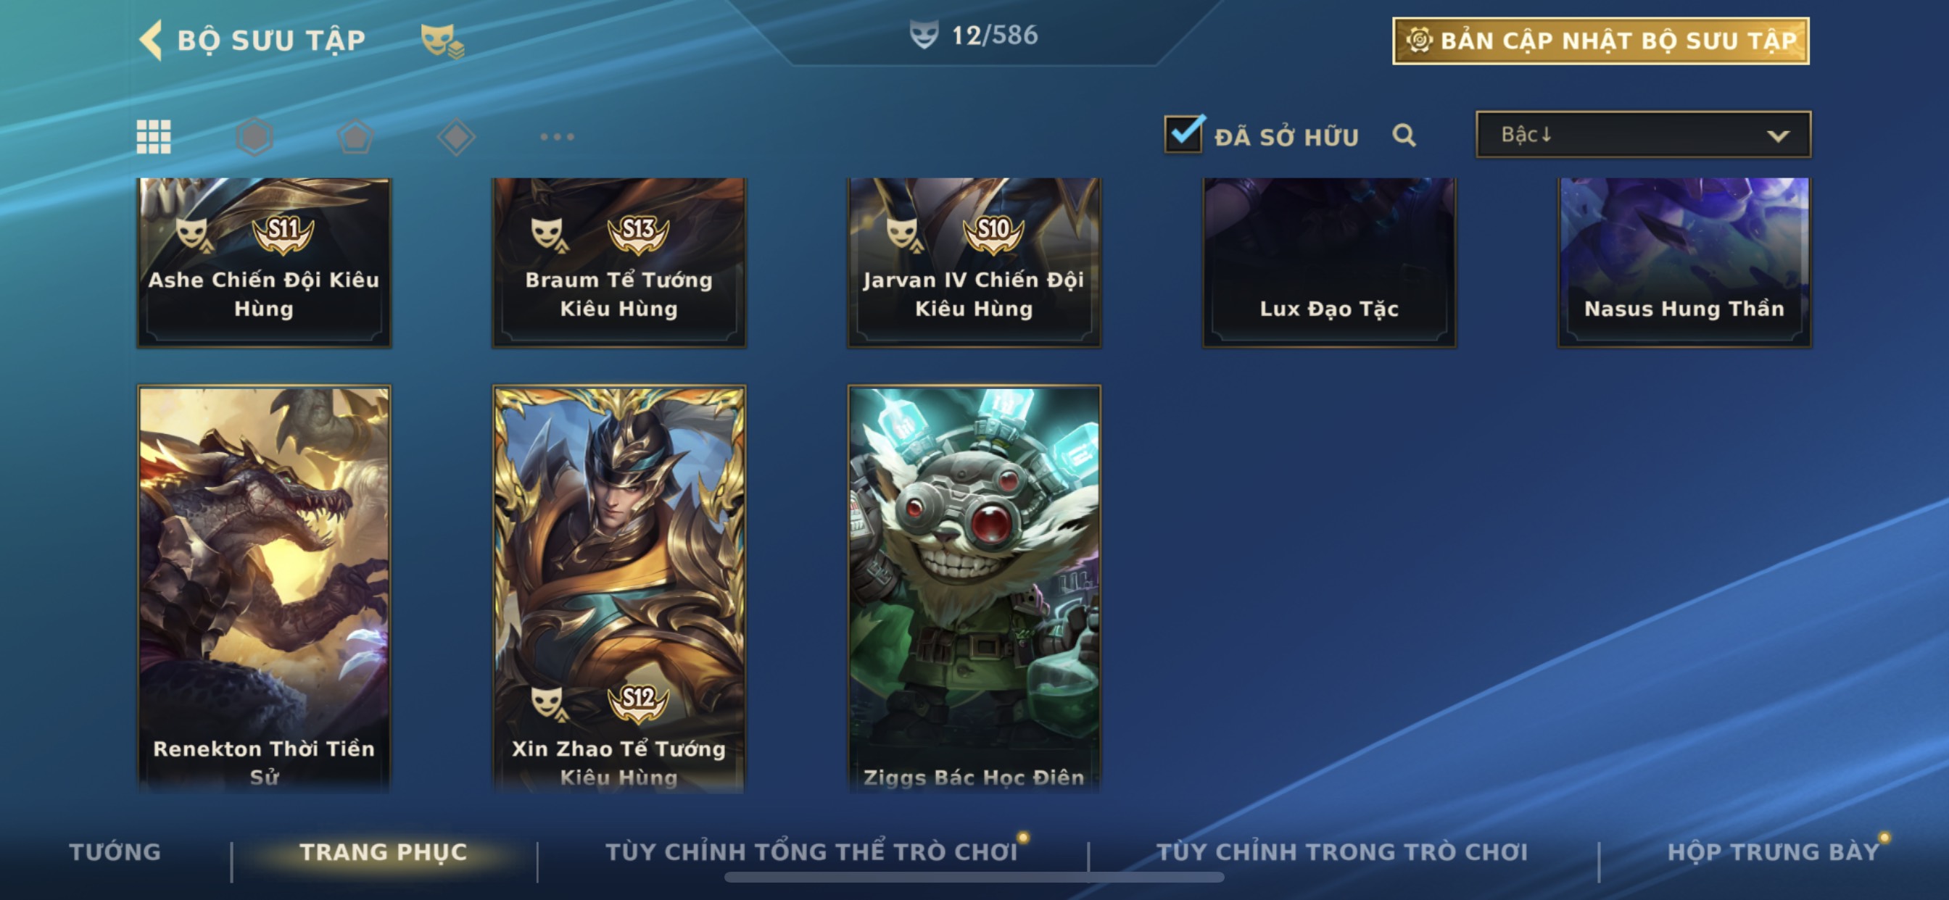This screenshot has width=1949, height=900.
Task: Click the dropdown chevron arrow for sorting
Action: tap(1778, 136)
